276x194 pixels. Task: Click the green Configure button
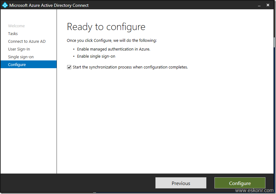pos(240,183)
